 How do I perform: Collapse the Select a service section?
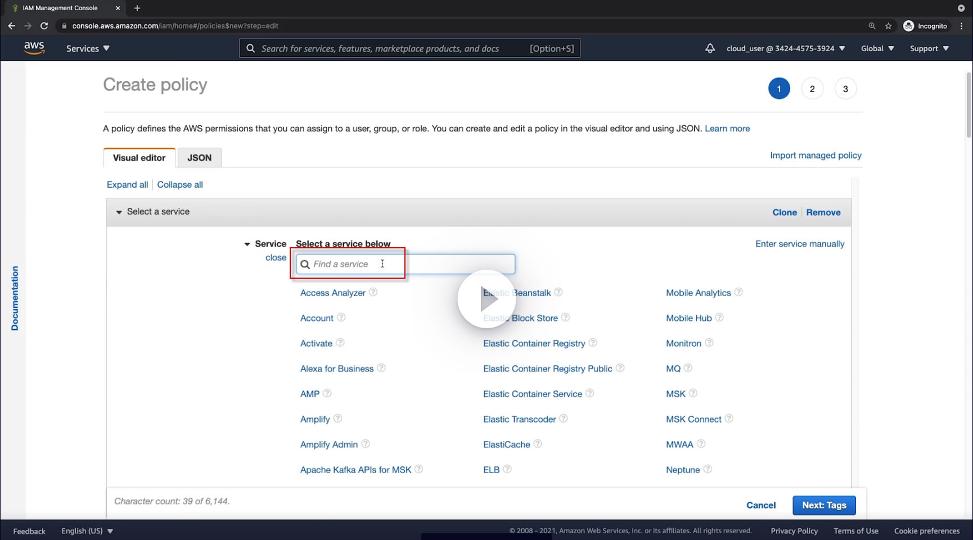point(119,212)
